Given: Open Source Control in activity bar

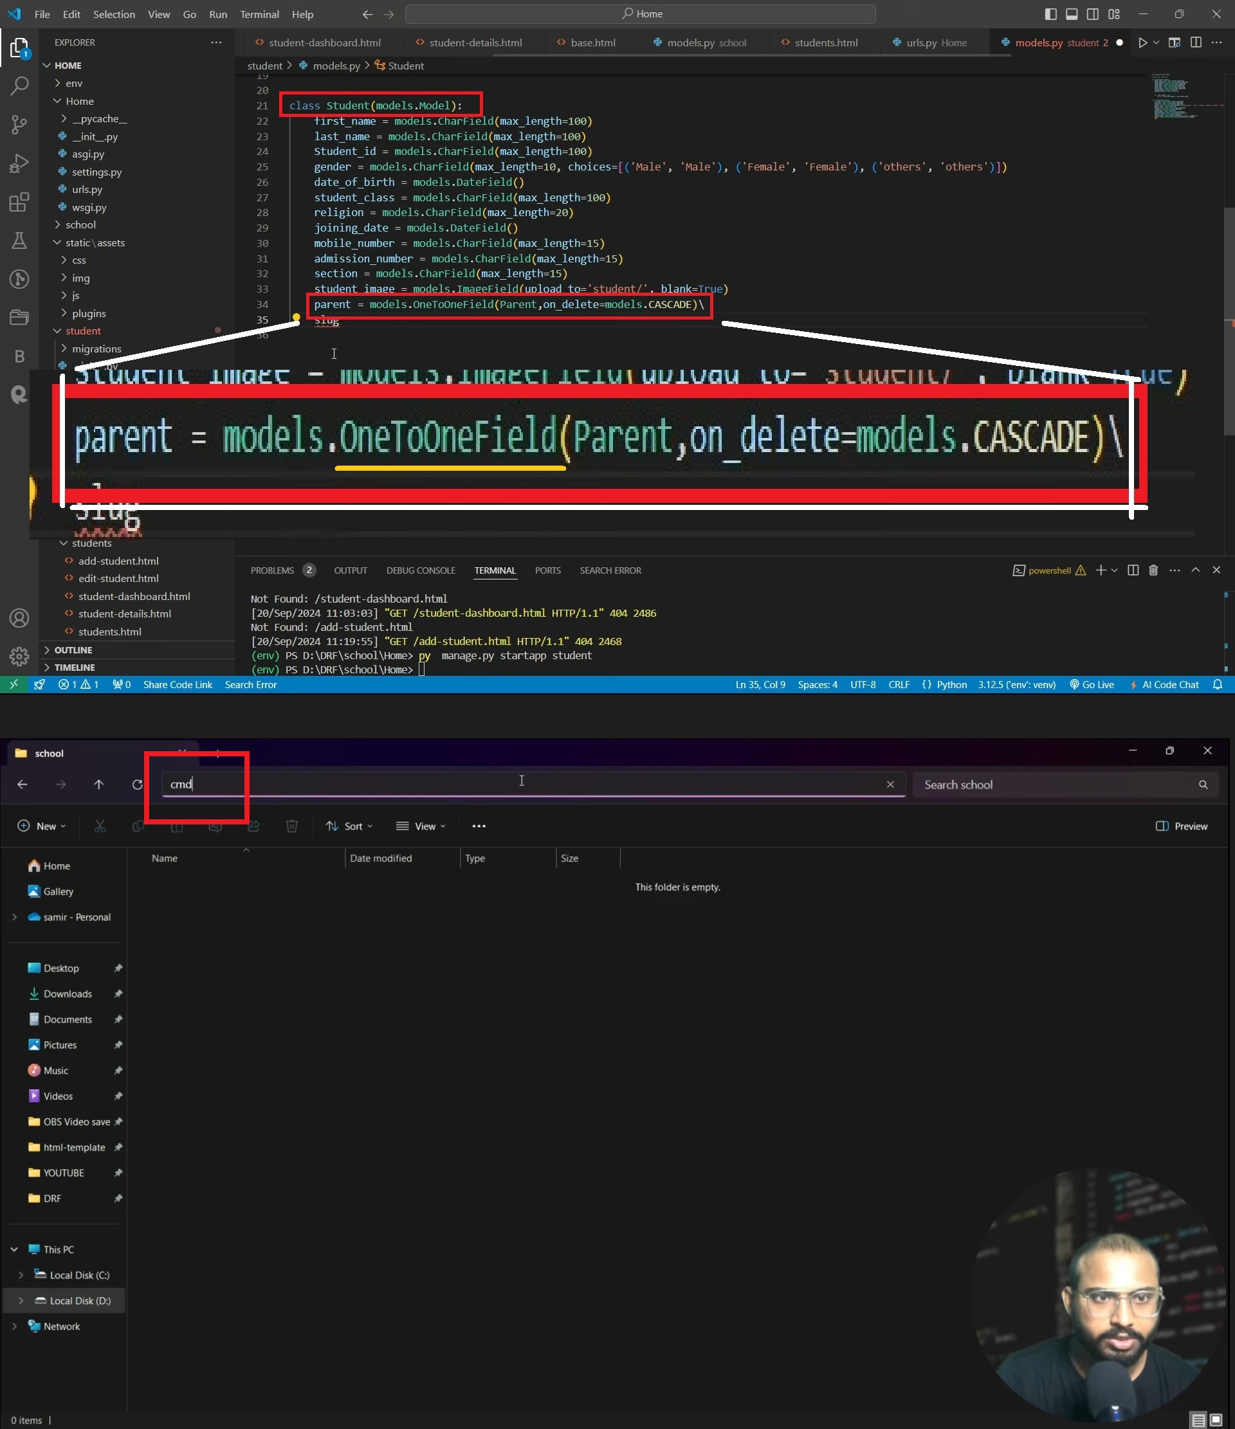Looking at the screenshot, I should [x=19, y=124].
